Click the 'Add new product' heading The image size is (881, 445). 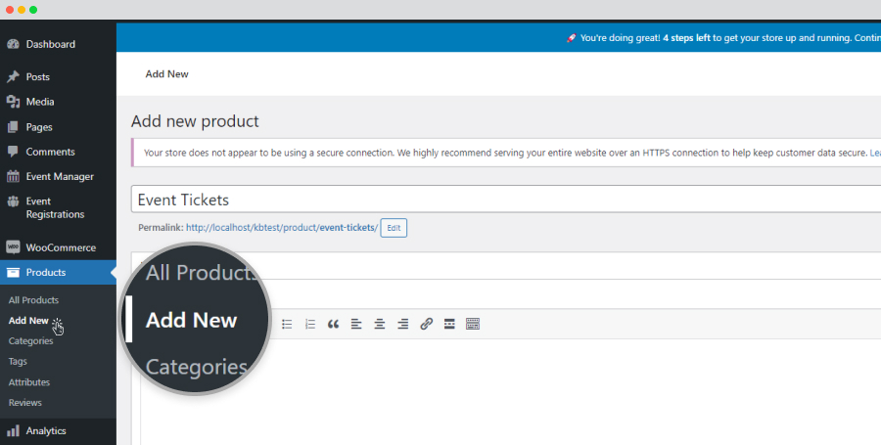(195, 121)
